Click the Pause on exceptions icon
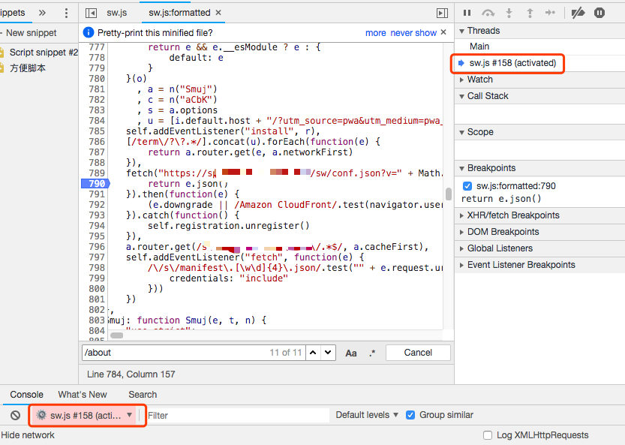The width and height of the screenshot is (625, 445). pyautogui.click(x=599, y=13)
